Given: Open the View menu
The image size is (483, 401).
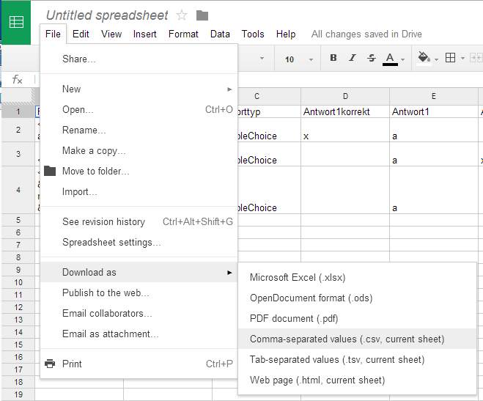Looking at the screenshot, I should tap(111, 34).
